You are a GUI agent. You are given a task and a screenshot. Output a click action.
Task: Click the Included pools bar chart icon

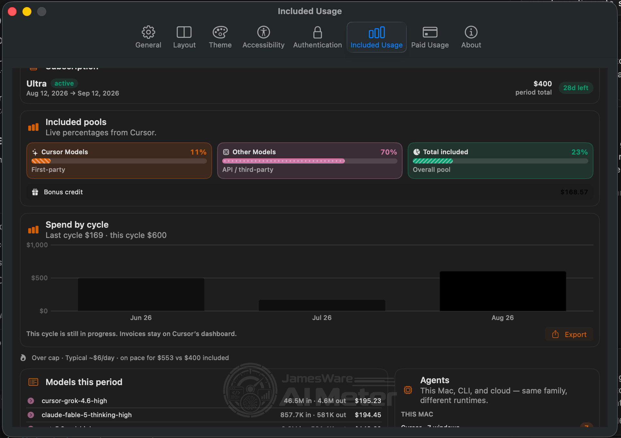(x=33, y=127)
